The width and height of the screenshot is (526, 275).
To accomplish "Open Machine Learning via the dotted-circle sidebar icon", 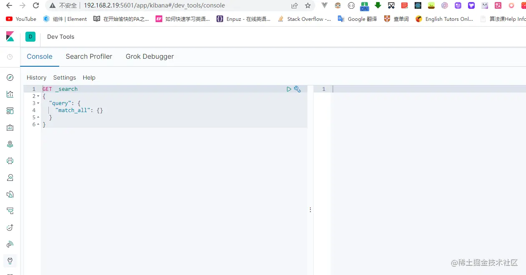I will (x=10, y=161).
